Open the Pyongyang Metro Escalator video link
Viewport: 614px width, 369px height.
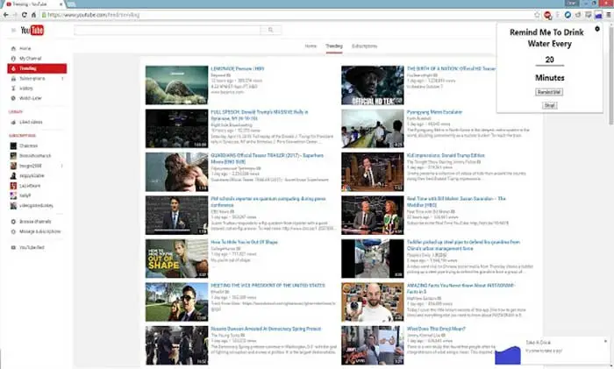click(434, 112)
